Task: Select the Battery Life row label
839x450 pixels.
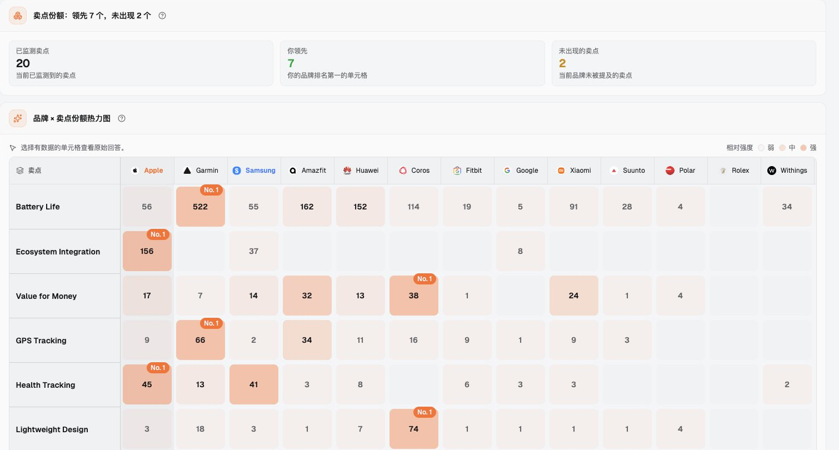Action: point(38,207)
